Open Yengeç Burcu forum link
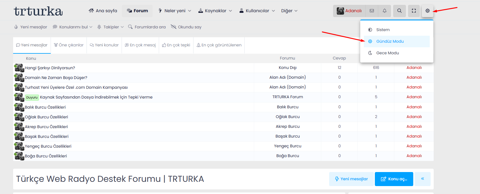480x194 pixels. coord(288,146)
